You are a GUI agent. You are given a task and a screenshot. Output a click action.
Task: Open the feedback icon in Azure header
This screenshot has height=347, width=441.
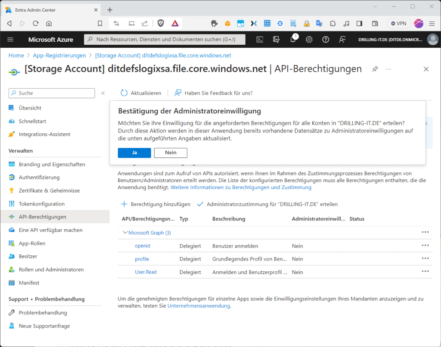tap(342, 40)
